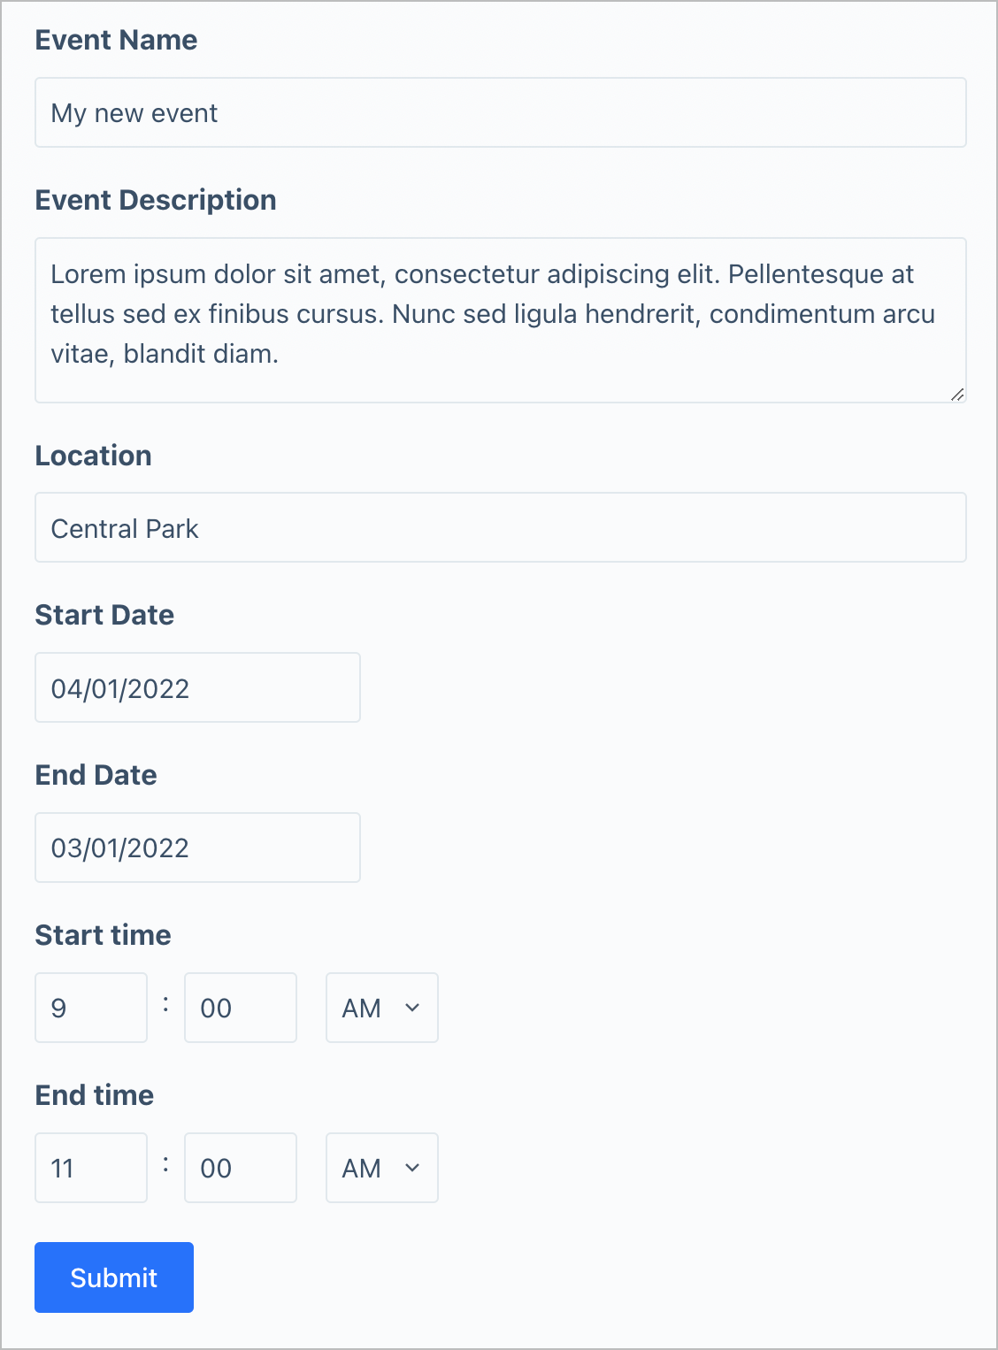Viewport: 998px width, 1350px height.
Task: Click the Event Name input field
Action: click(500, 112)
